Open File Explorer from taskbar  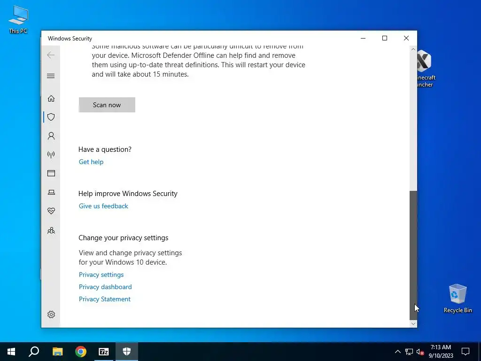click(x=57, y=352)
